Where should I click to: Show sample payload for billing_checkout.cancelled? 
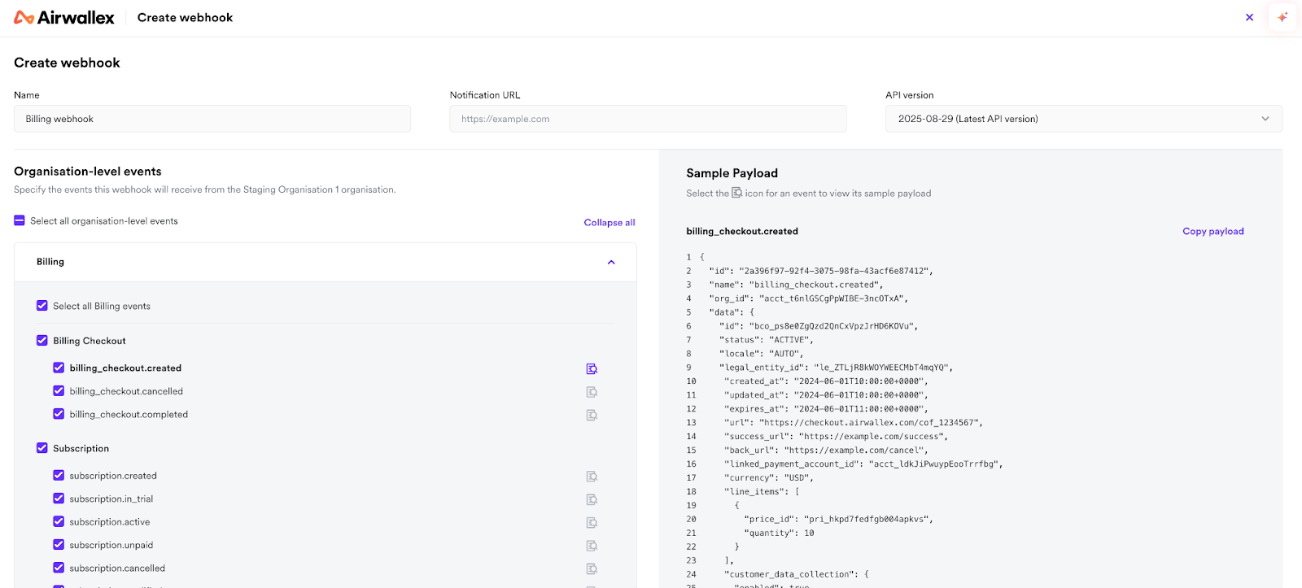tap(592, 392)
